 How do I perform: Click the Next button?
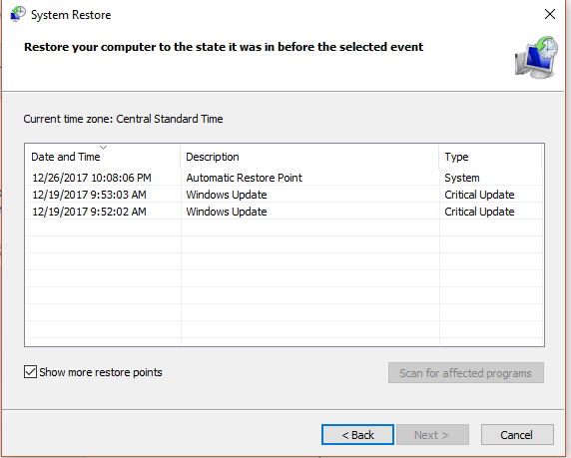(432, 435)
